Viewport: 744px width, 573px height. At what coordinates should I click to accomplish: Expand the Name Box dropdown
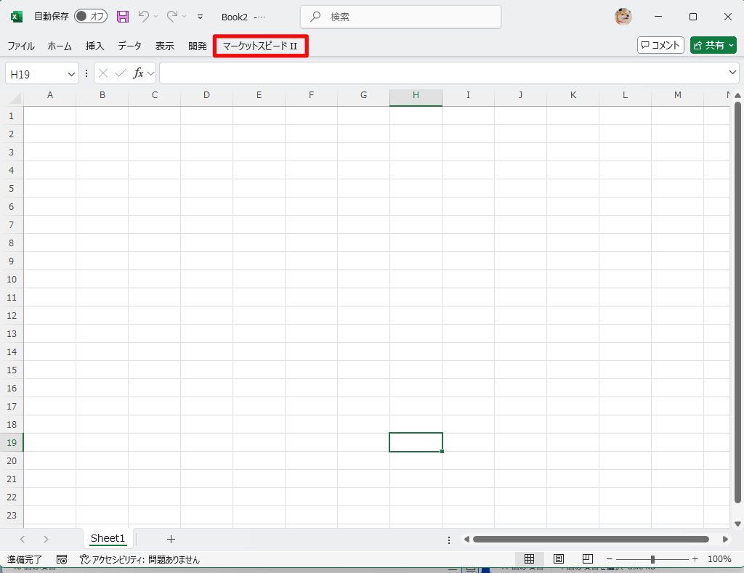click(x=71, y=73)
